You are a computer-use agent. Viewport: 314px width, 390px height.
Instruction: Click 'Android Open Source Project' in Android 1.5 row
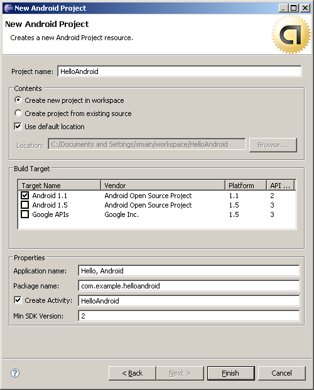click(148, 205)
